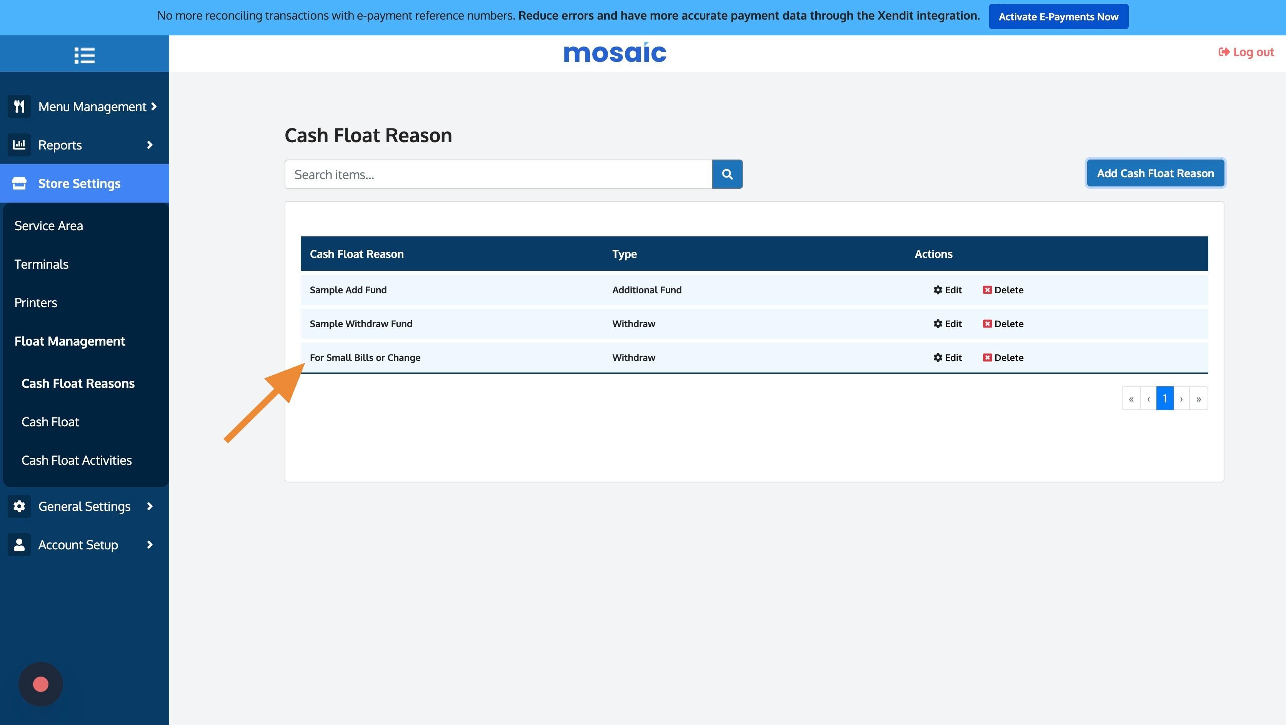The height and width of the screenshot is (725, 1286).
Task: Click the Reports chart icon
Action: click(19, 145)
